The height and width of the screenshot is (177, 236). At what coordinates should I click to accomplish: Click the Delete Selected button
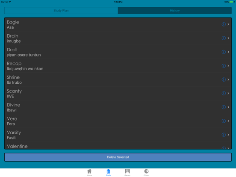click(x=118, y=157)
